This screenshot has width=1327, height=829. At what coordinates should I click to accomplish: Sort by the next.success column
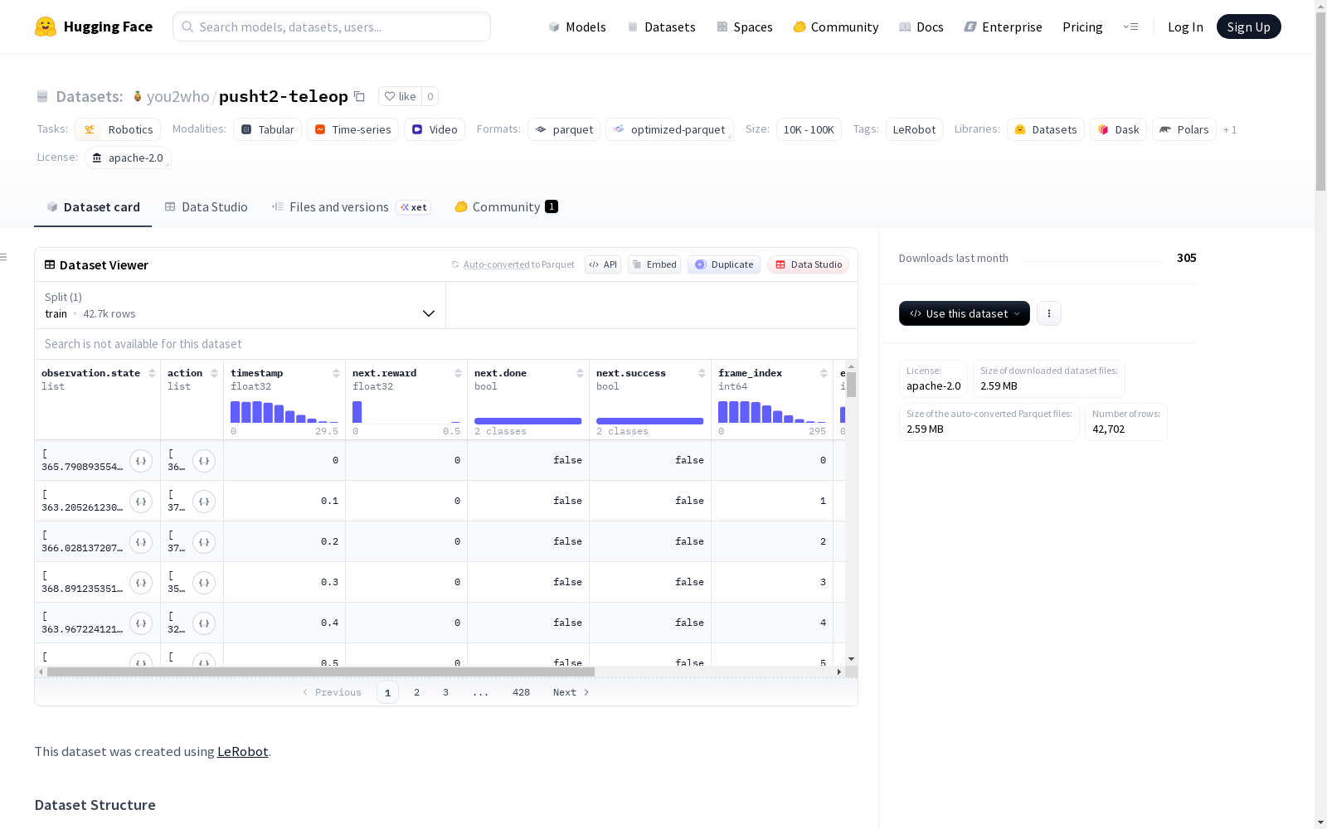(702, 373)
